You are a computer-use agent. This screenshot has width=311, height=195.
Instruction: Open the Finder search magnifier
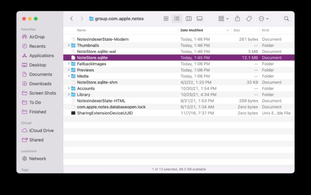point(287,19)
